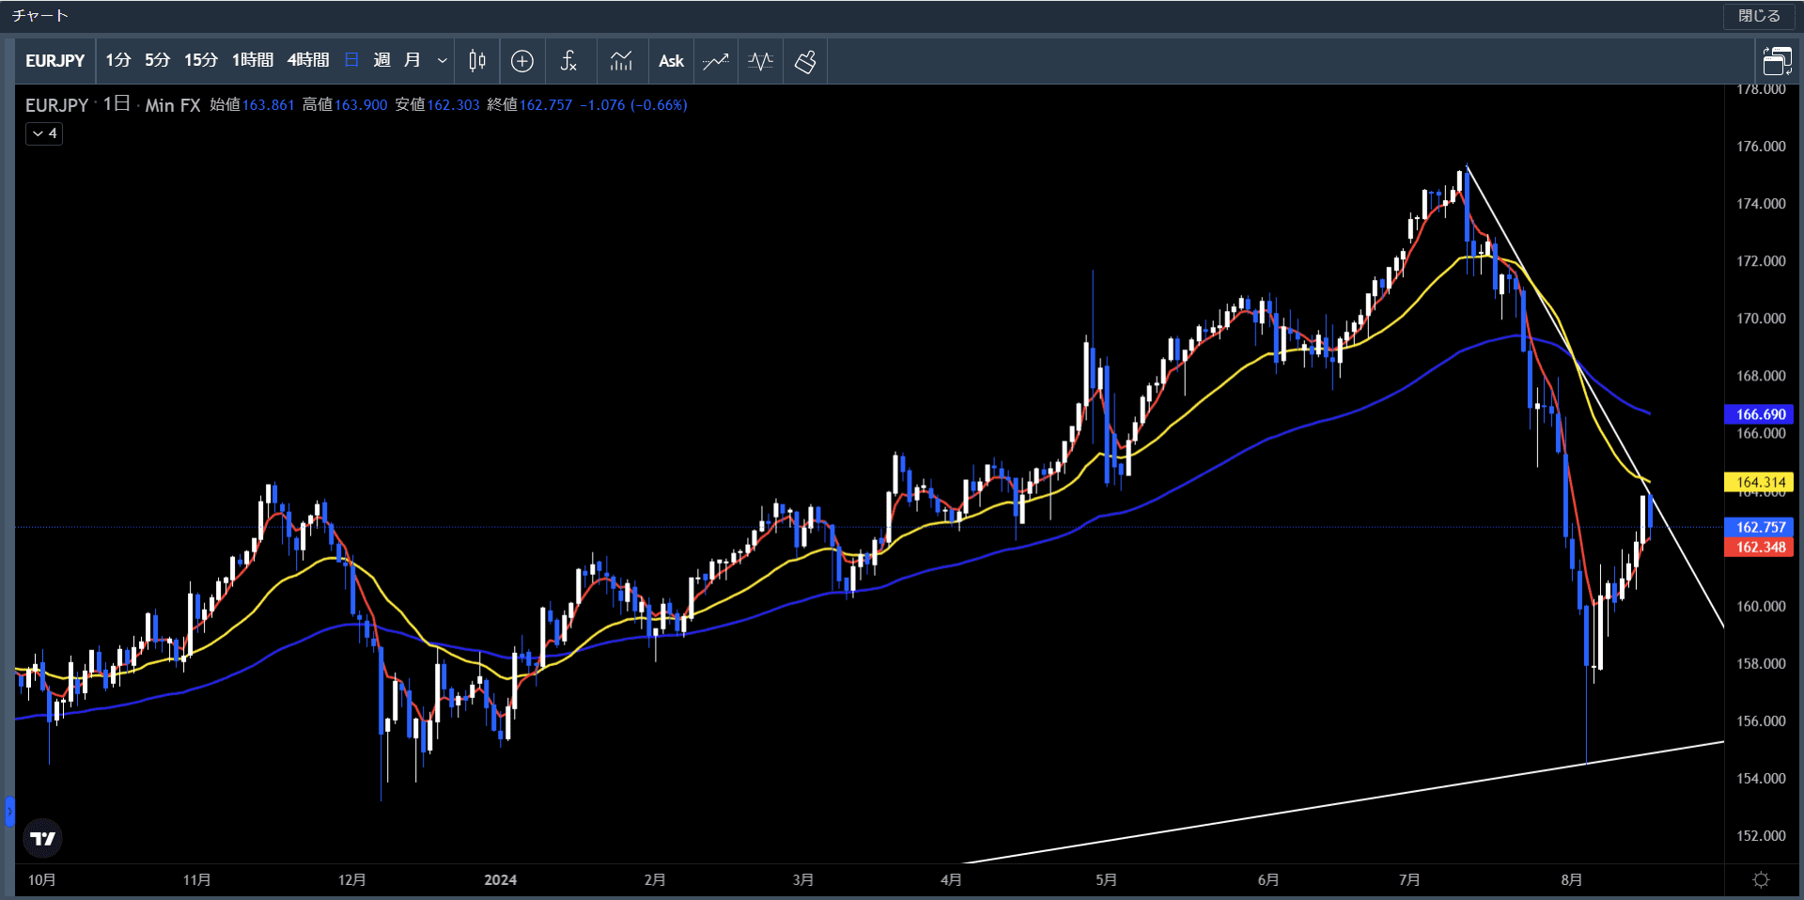Click the 閉じる close button
Image resolution: width=1804 pixels, height=900 pixels.
(1759, 16)
